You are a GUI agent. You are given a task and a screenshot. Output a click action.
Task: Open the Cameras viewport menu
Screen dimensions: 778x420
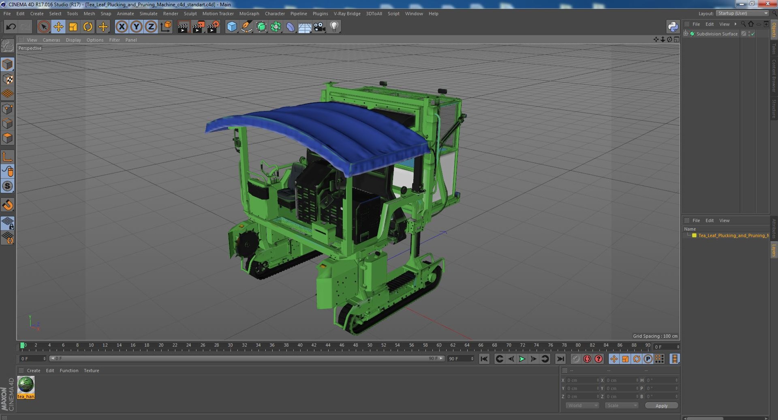[51, 40]
